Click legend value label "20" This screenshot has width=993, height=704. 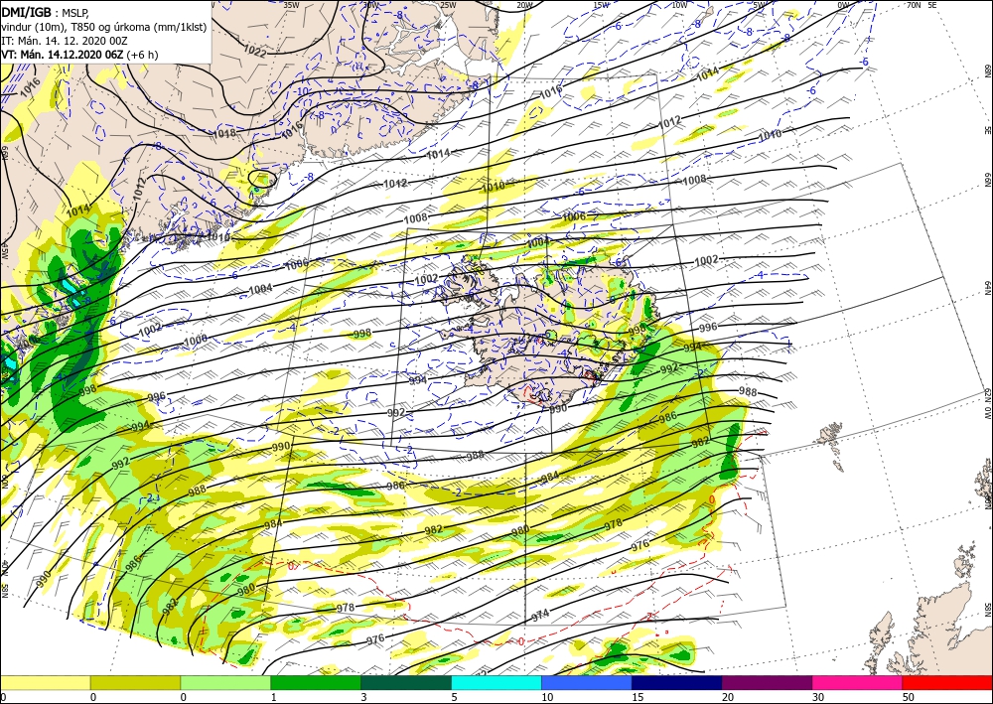click(727, 697)
